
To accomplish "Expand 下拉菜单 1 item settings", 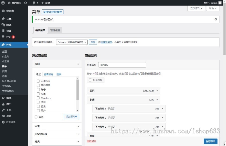I will (x=162, y=108).
